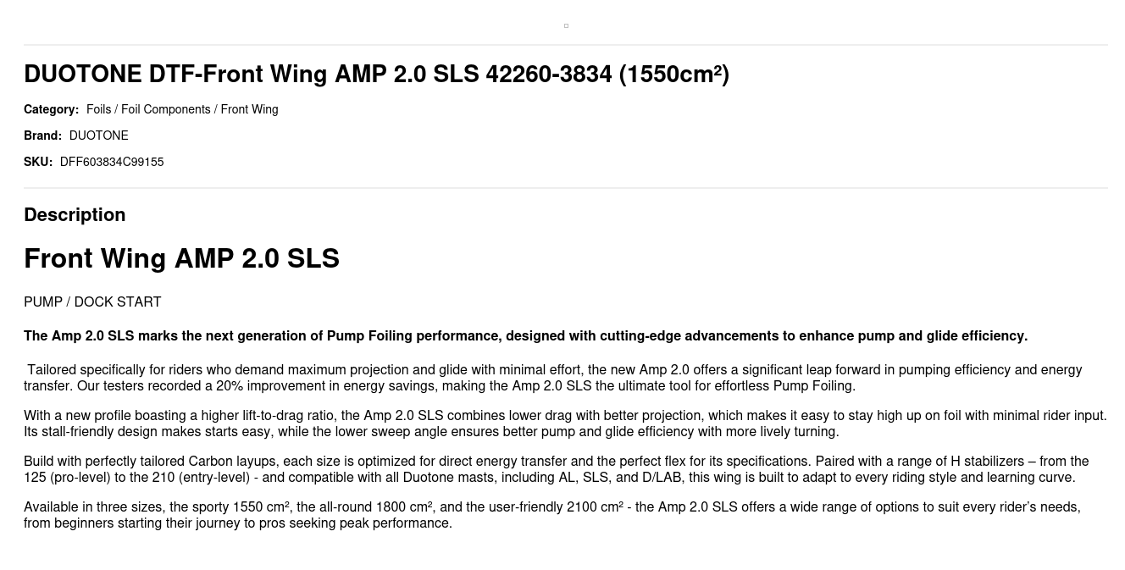Open the Foil Components category link
The image size is (1125, 570).
tap(165, 109)
